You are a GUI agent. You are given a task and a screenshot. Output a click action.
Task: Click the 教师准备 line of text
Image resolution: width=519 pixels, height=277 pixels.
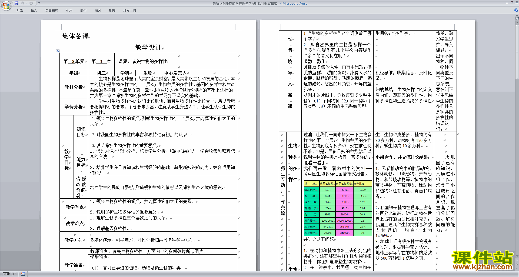click(148, 251)
